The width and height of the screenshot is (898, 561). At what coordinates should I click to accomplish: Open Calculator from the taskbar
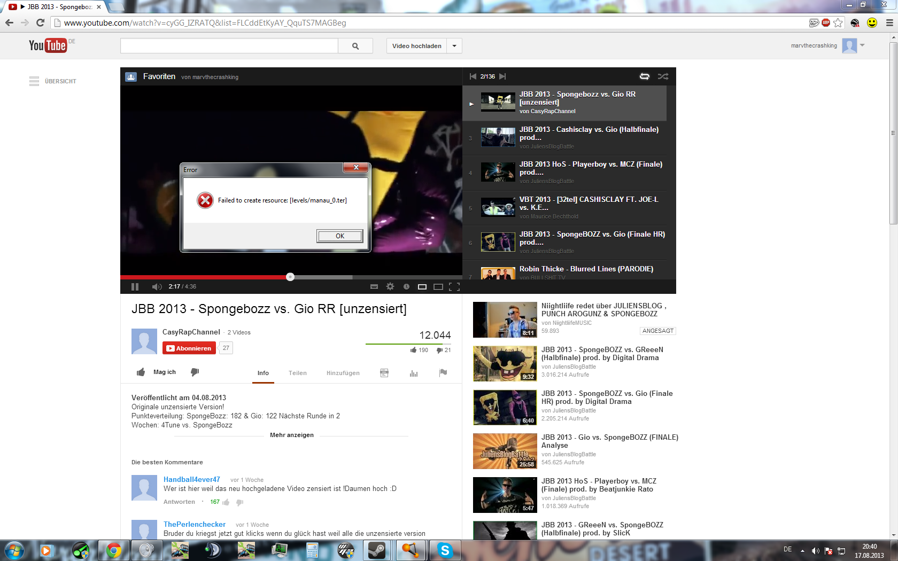(312, 550)
